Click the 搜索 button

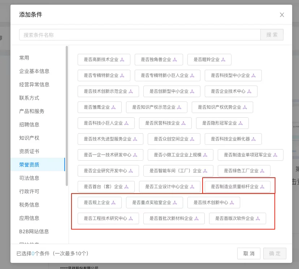272,35
